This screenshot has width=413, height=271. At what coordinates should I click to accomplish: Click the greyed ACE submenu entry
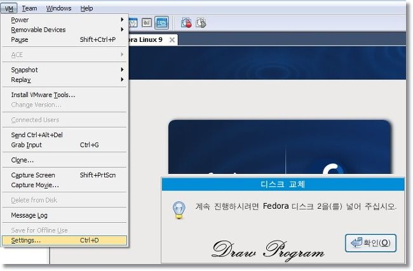point(65,55)
